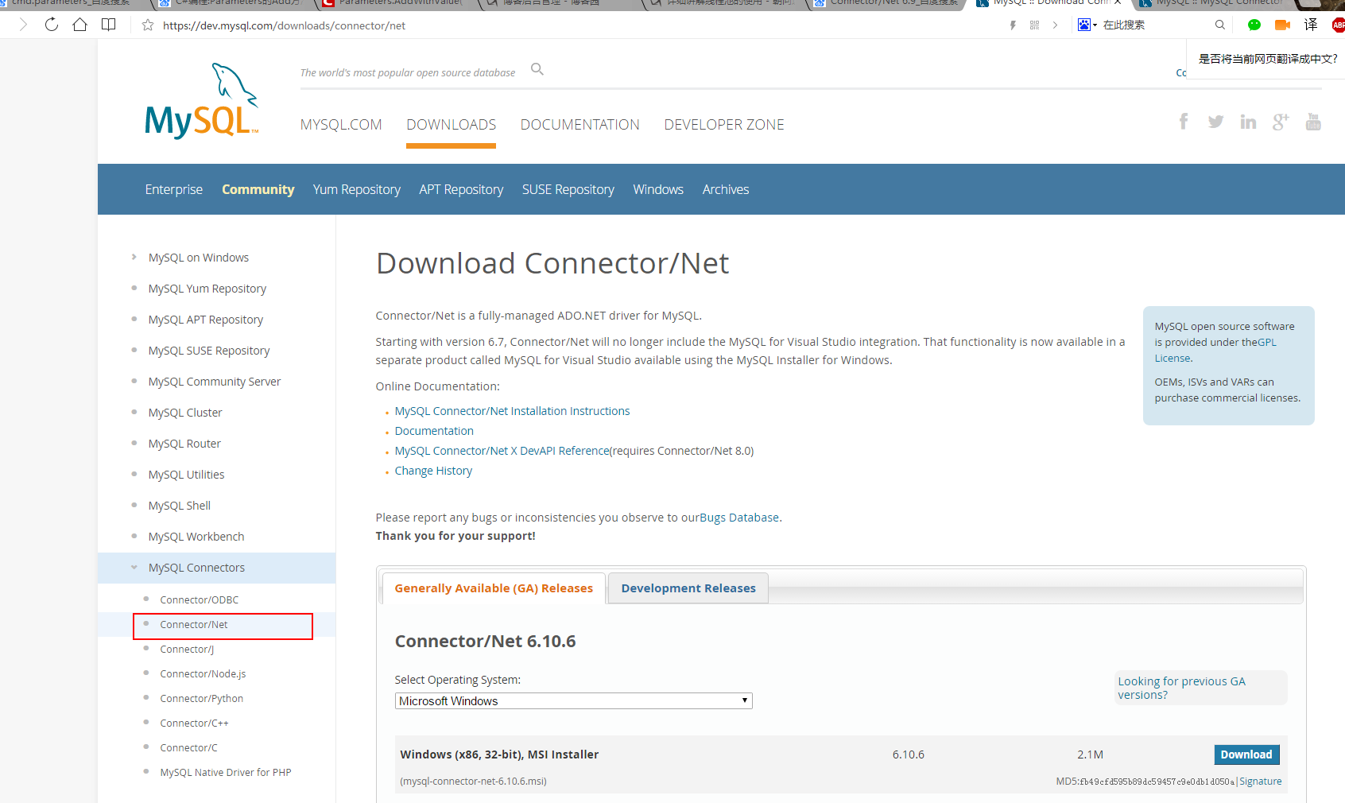Open the X DevAPI Reference link
The height and width of the screenshot is (803, 1345).
[x=502, y=451]
